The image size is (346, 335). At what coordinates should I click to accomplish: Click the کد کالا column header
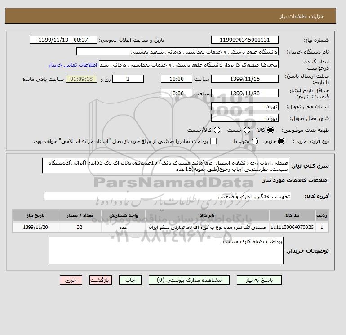point(292,215)
